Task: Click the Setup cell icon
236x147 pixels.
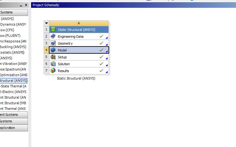Action: pos(53,57)
